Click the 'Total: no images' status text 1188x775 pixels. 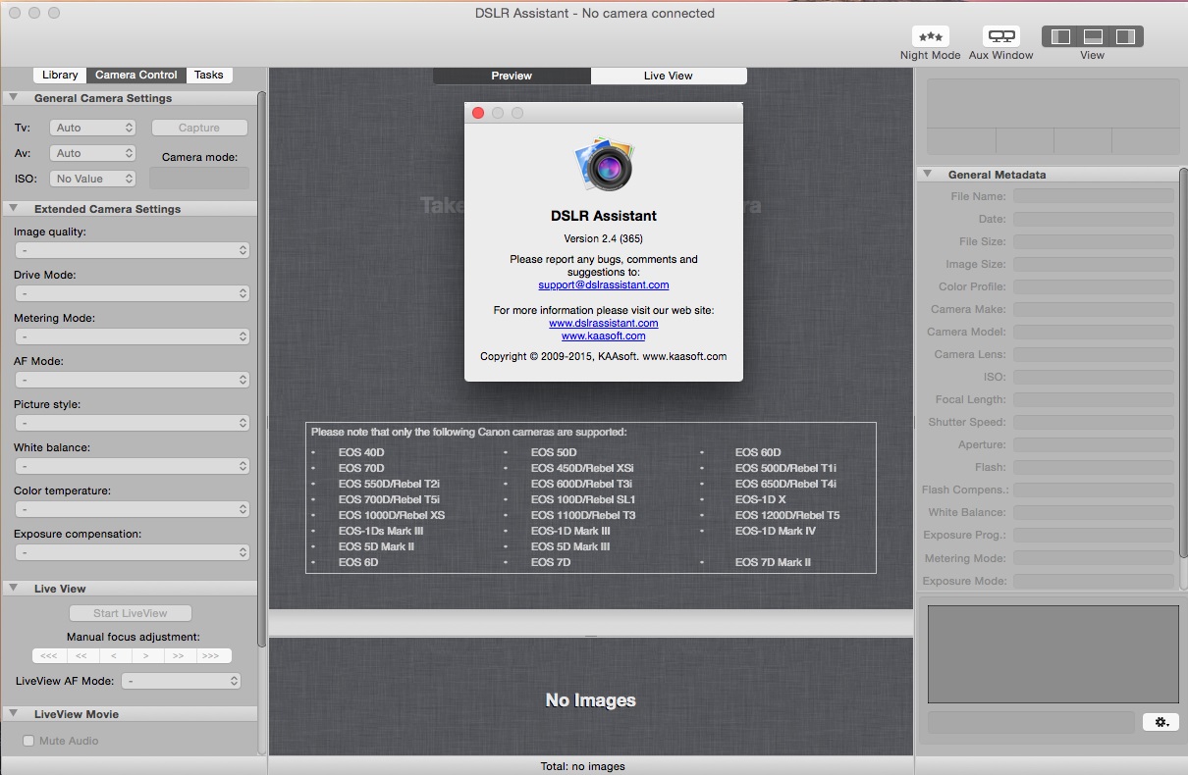582,766
